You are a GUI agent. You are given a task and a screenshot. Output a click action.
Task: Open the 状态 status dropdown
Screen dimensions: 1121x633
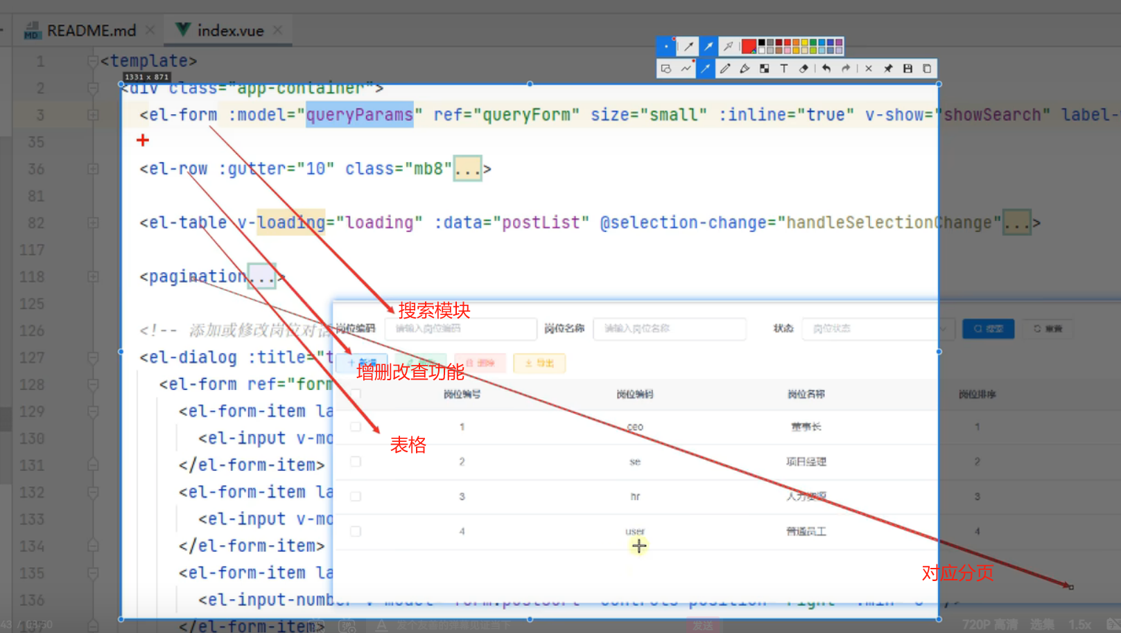[878, 328]
